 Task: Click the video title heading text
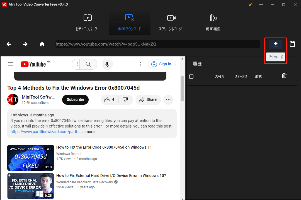coord(74,88)
